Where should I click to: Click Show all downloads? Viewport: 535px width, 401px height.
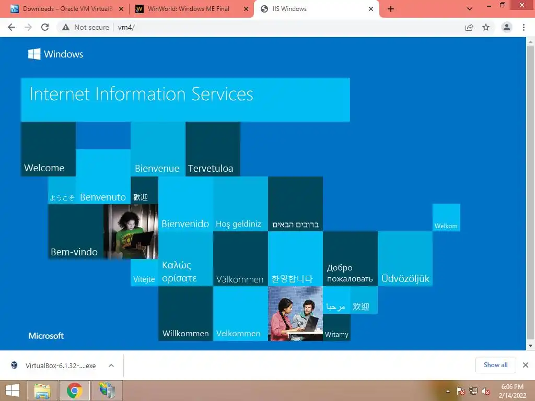(495, 365)
